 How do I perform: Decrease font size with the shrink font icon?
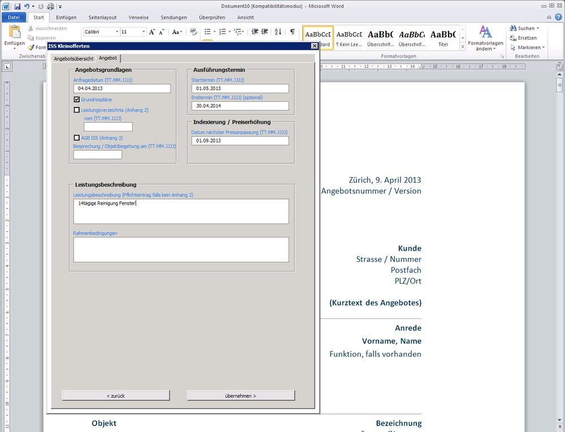[162, 32]
